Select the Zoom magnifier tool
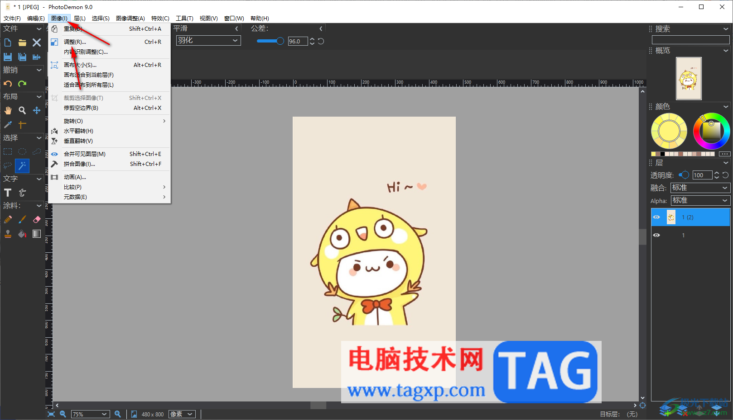Screen dimensions: 733x420 pos(22,110)
